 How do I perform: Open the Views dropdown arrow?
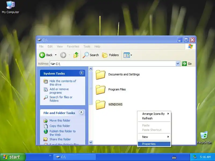(x=131, y=55)
